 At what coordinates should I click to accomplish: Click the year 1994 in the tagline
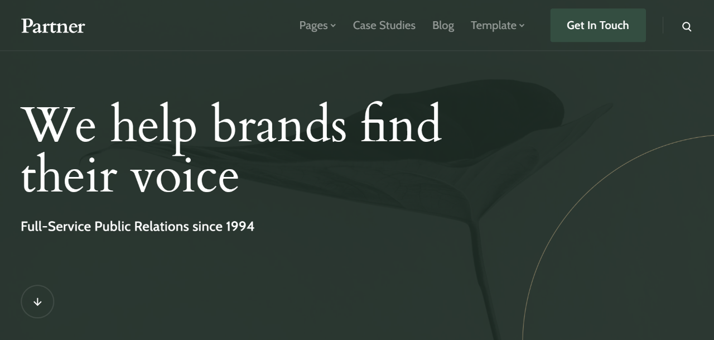click(x=240, y=227)
